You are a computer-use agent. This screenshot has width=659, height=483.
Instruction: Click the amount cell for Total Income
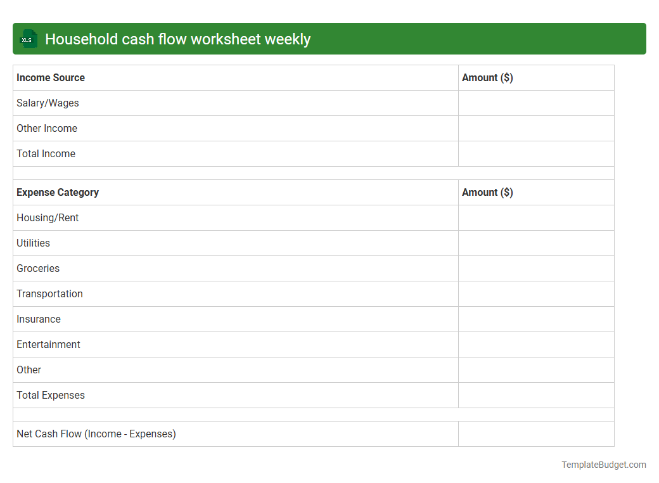click(x=536, y=153)
